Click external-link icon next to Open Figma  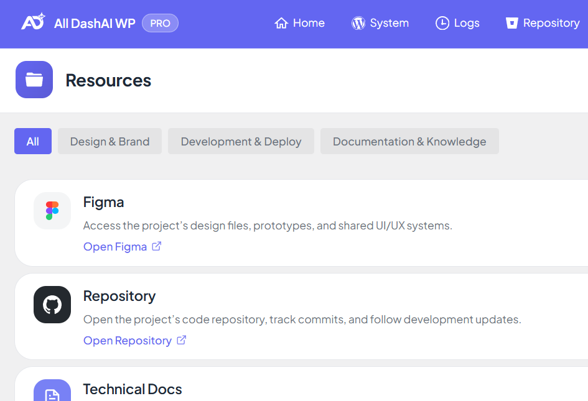[157, 246]
